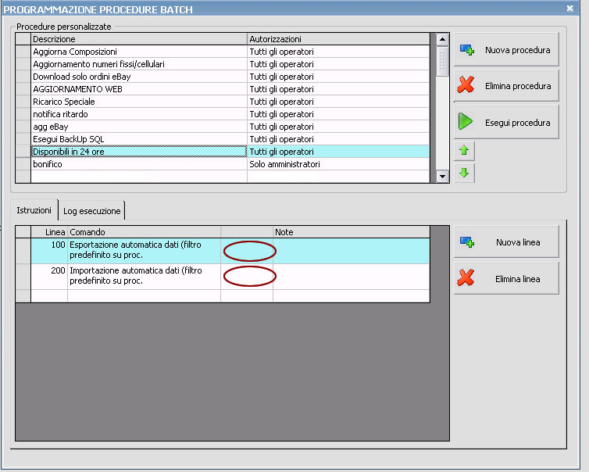Select the agg eBay procedure
589x472 pixels.
[138, 127]
